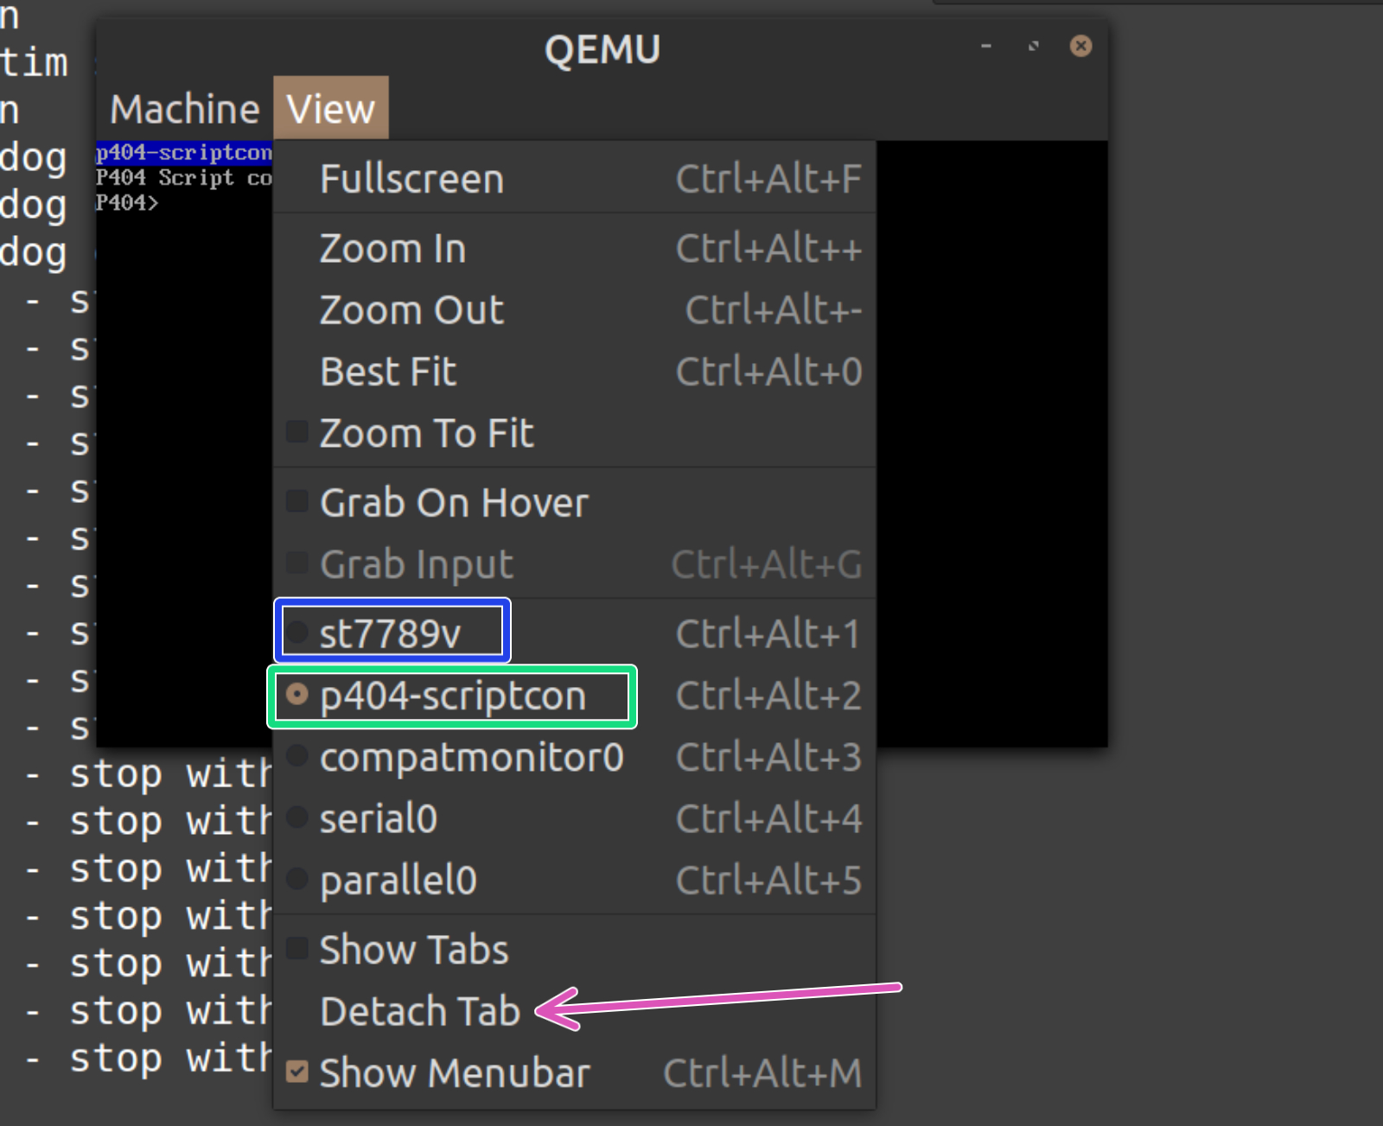This screenshot has height=1126, width=1383.
Task: Select the p404-scriptcon console radio item
Action: tap(574, 696)
